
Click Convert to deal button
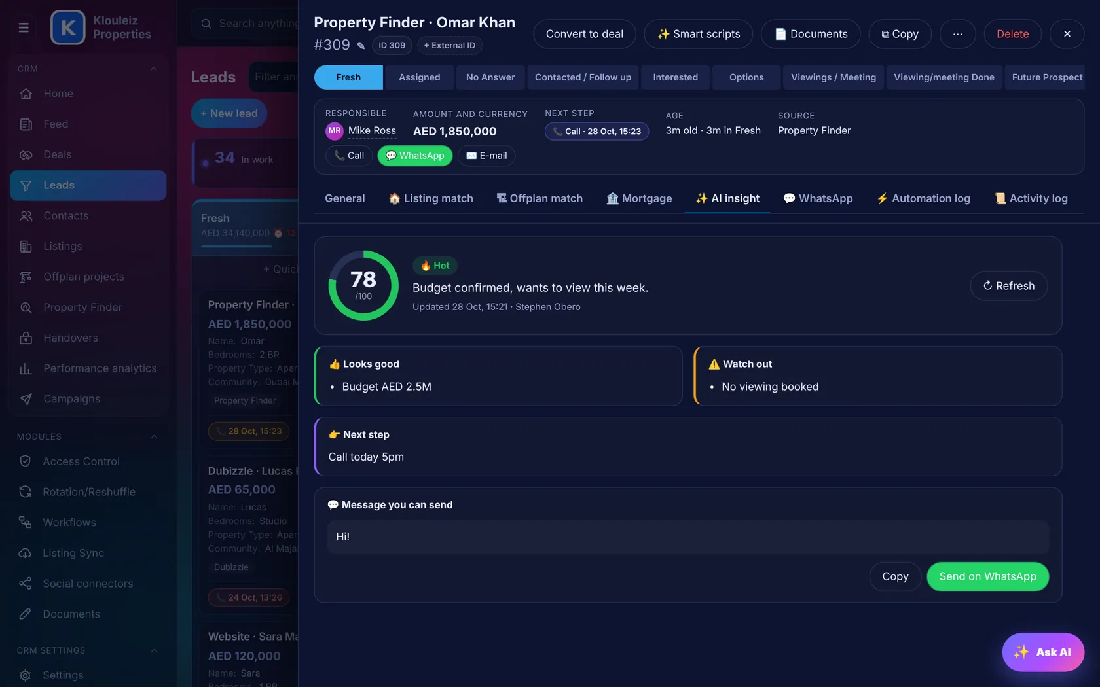click(x=584, y=34)
